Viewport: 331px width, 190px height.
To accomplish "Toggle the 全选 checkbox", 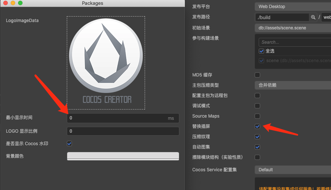I will pos(261,51).
